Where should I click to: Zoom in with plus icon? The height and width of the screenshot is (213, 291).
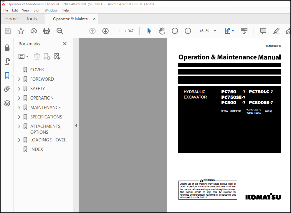(x=188, y=31)
